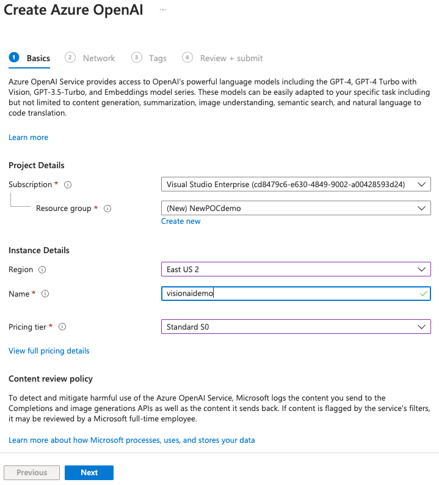Open the ellipsis menu beside the page title
This screenshot has height=485, width=439.
(x=163, y=10)
